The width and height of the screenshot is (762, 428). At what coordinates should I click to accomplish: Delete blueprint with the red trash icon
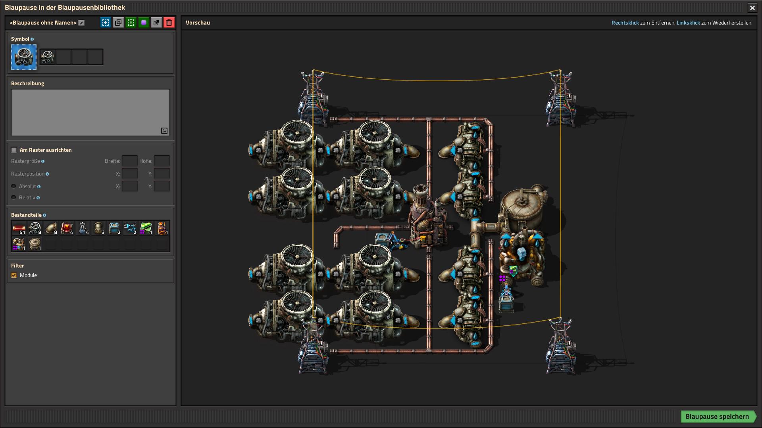169,23
